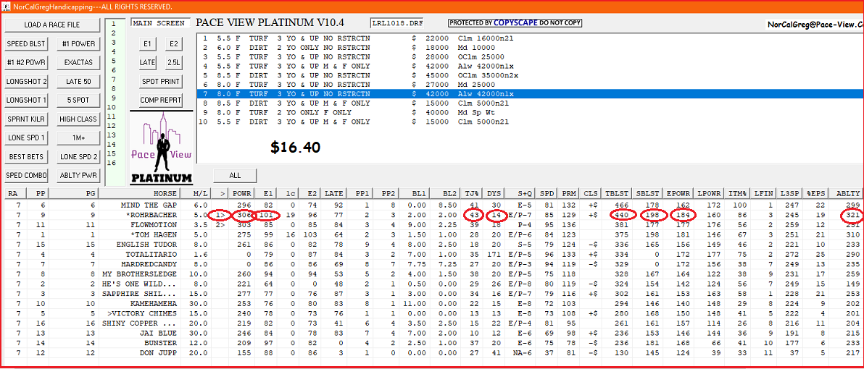Open the BEST BETS report
The width and height of the screenshot is (864, 369).
pos(26,157)
